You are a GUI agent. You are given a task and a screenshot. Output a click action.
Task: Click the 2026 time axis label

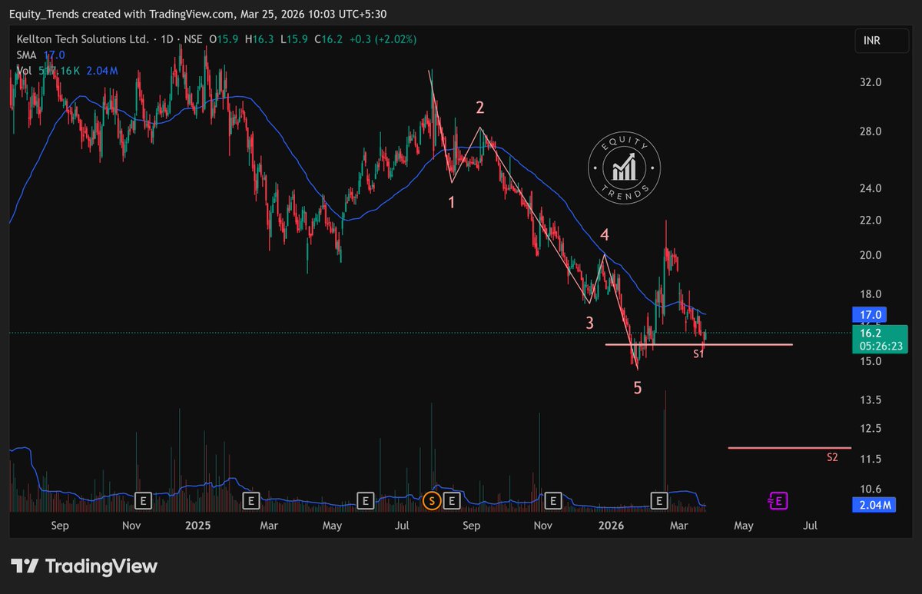pos(612,526)
